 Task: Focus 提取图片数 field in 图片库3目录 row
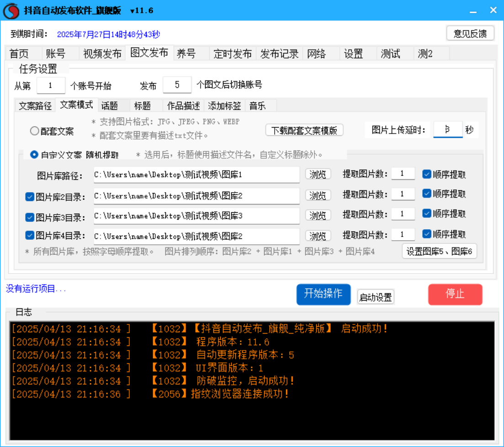[x=403, y=214]
